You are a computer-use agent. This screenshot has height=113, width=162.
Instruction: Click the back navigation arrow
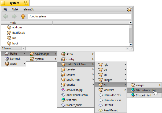tap(5, 16)
